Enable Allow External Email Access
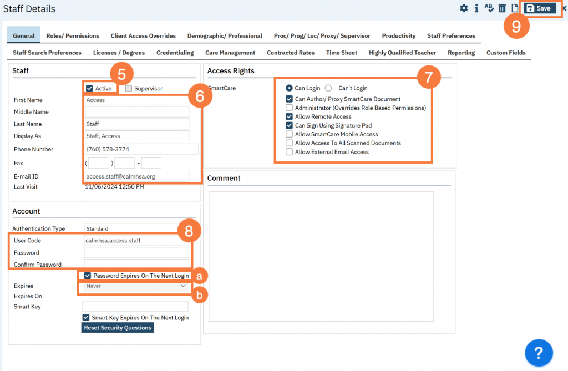 289,152
